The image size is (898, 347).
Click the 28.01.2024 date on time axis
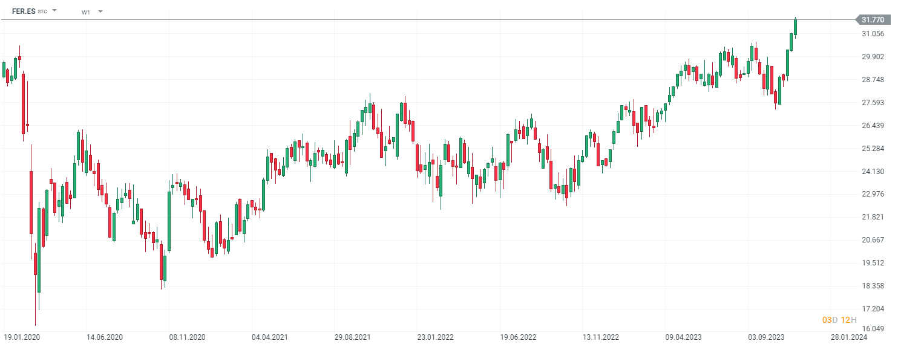(847, 337)
